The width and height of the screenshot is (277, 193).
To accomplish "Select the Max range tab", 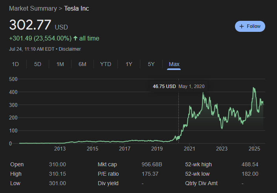I will [174, 64].
